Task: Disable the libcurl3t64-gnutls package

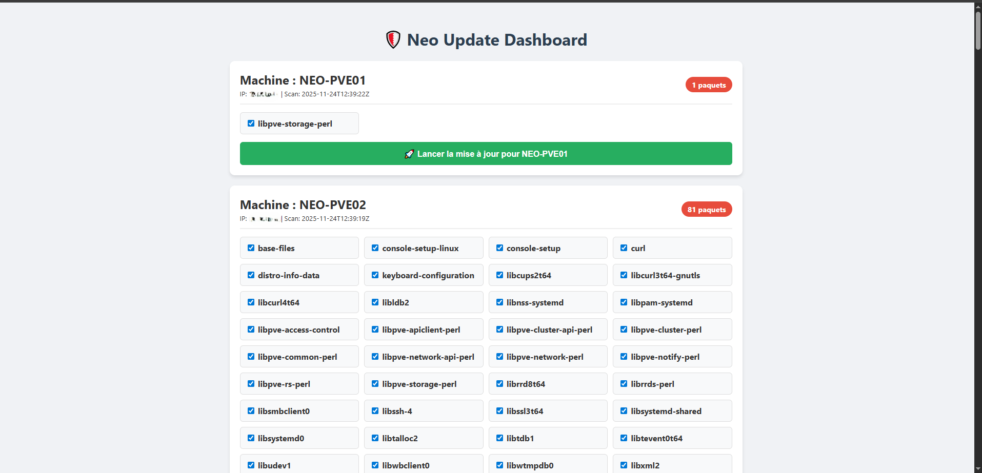Action: (624, 275)
